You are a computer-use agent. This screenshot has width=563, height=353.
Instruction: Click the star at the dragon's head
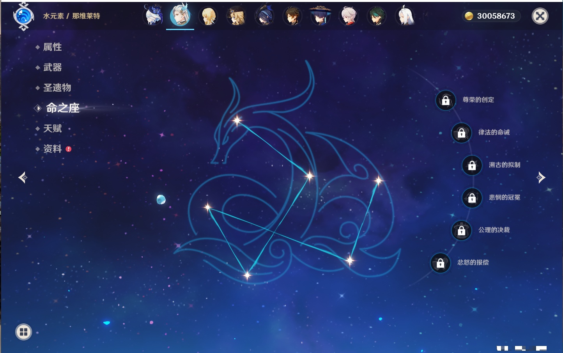coord(237,121)
